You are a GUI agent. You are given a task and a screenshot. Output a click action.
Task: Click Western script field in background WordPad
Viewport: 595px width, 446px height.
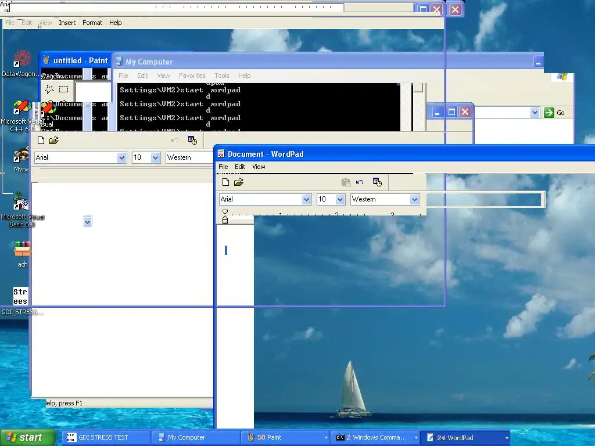[189, 157]
